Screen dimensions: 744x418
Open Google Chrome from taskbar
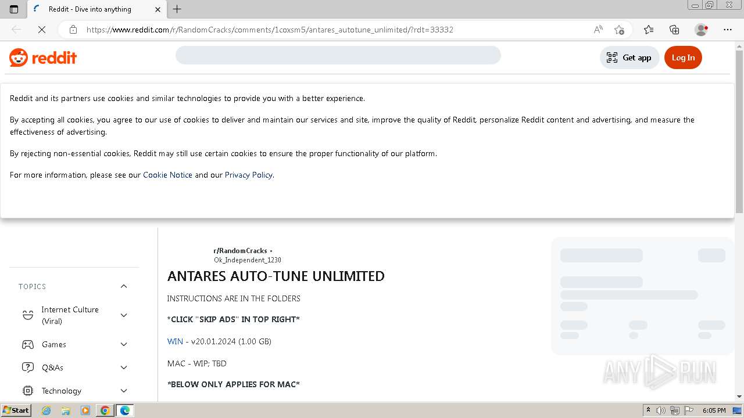tap(105, 410)
